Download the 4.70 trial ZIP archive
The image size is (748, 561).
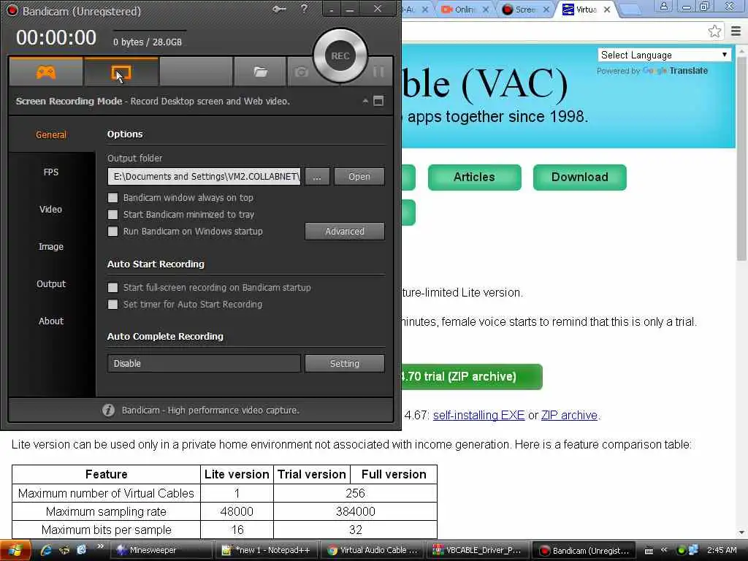point(471,376)
